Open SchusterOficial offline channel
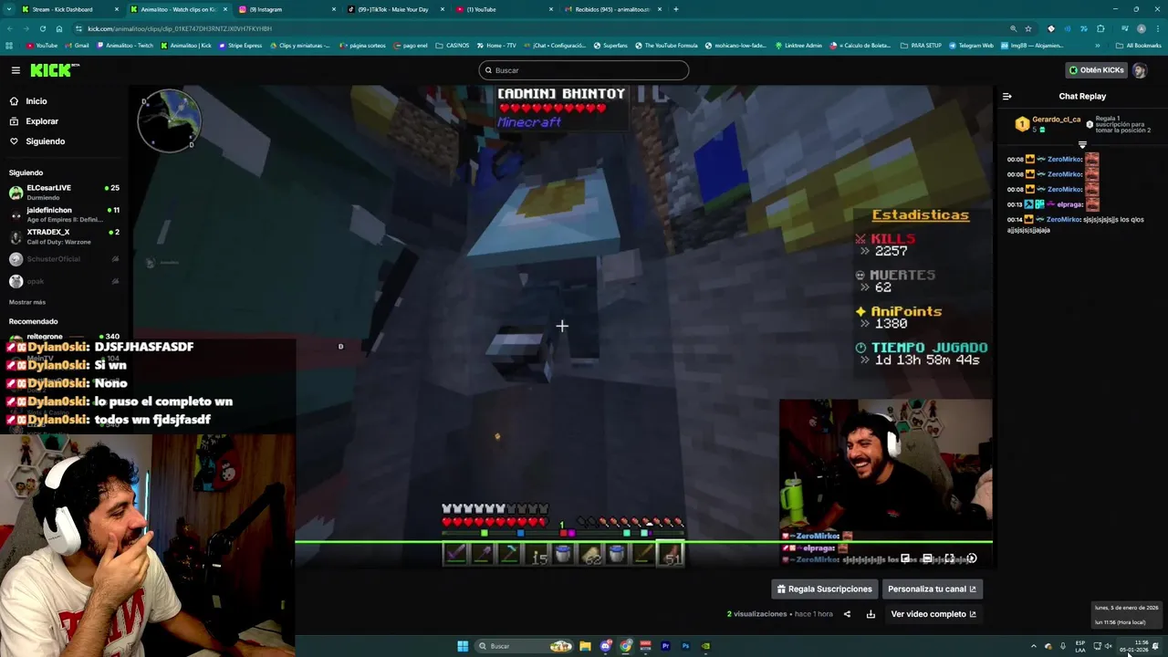Image resolution: width=1168 pixels, height=657 pixels. click(x=64, y=259)
